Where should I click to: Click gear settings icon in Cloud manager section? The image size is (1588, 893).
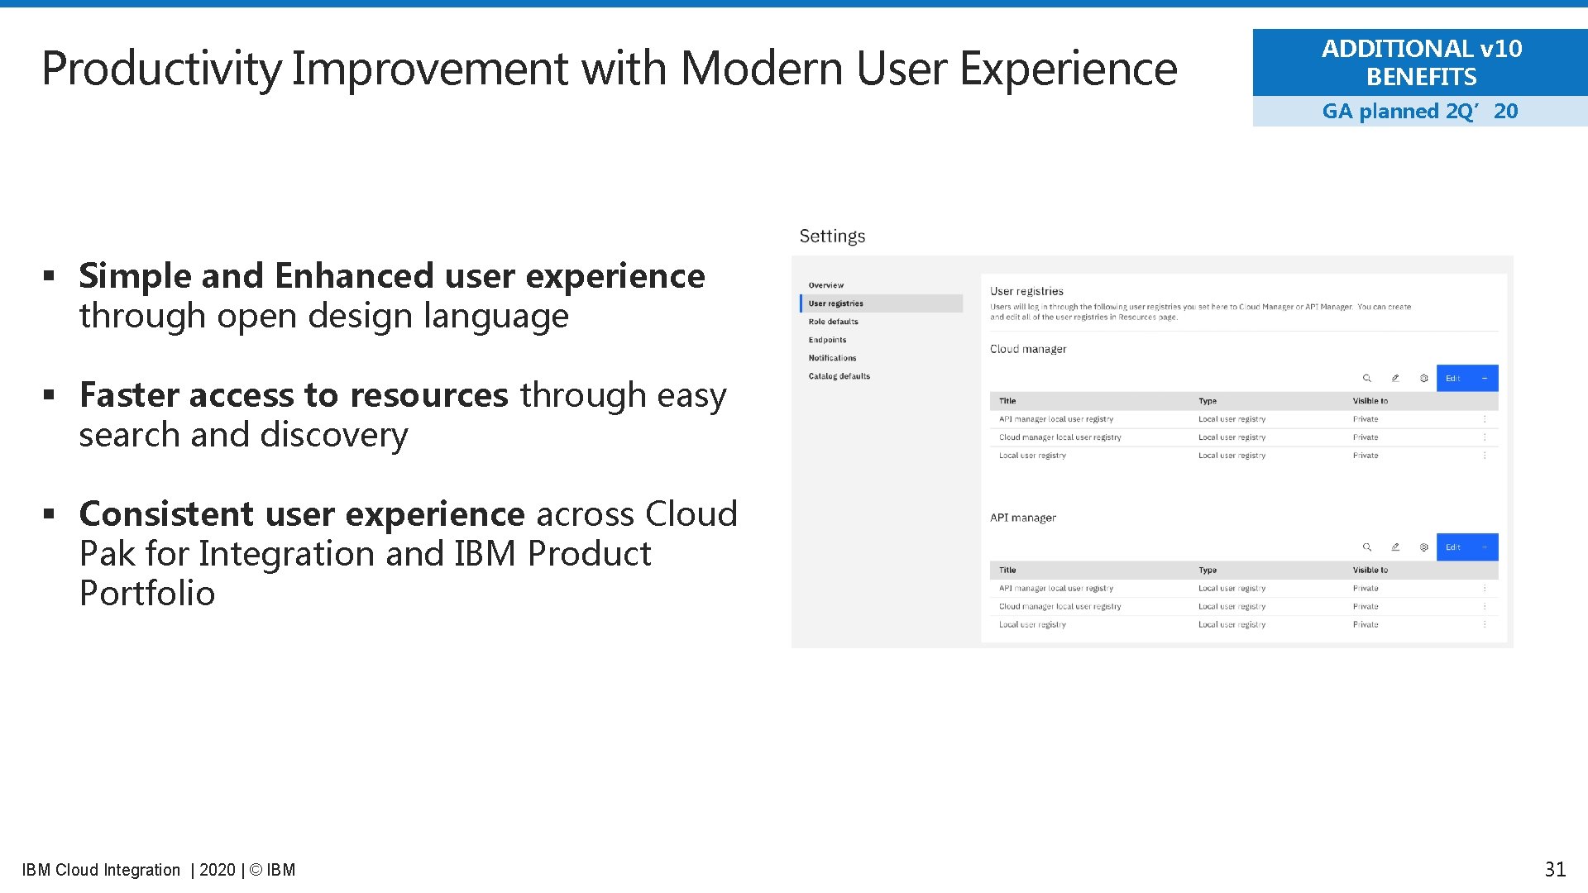1423,378
